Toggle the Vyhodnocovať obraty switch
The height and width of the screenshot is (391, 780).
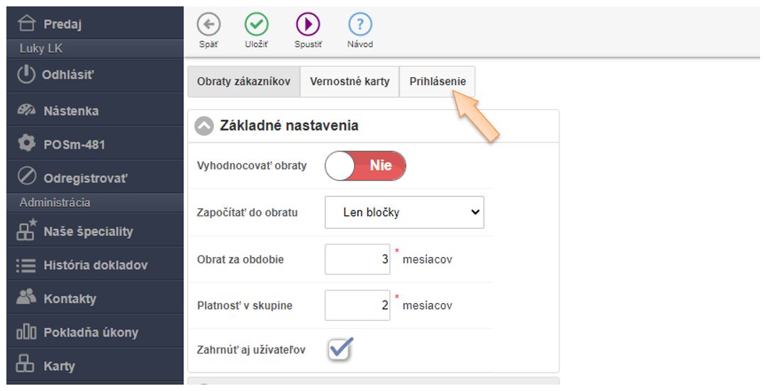[365, 166]
